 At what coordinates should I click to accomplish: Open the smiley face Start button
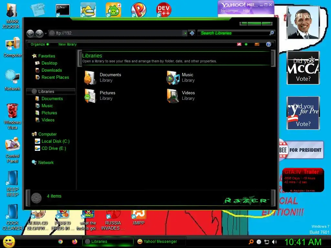9,242
